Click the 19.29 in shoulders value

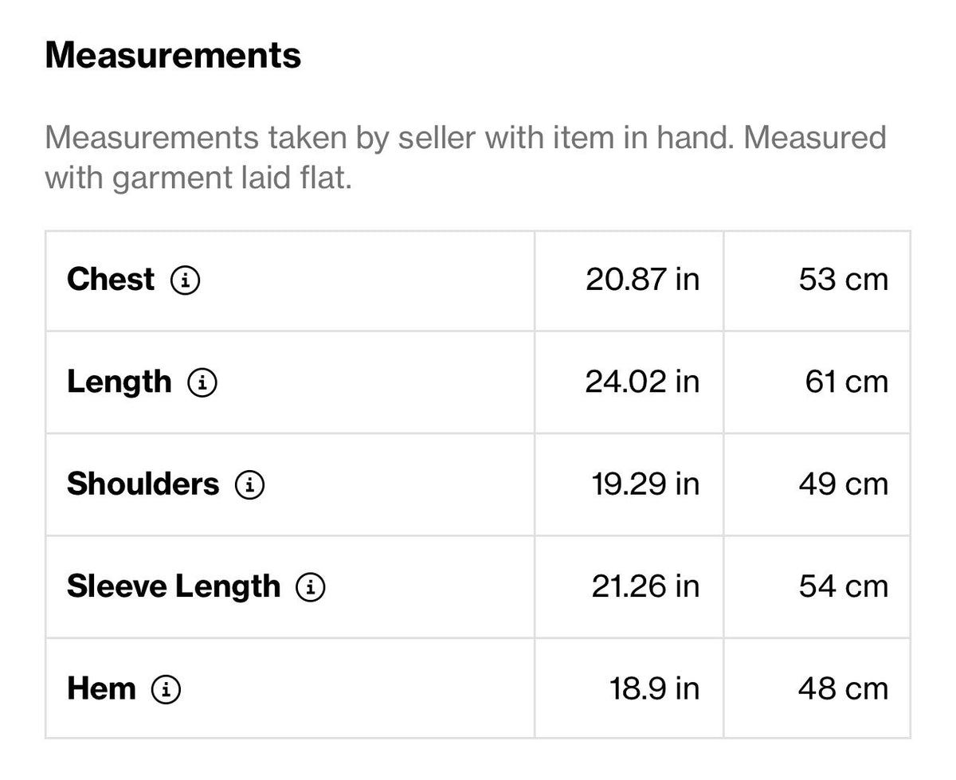point(645,484)
